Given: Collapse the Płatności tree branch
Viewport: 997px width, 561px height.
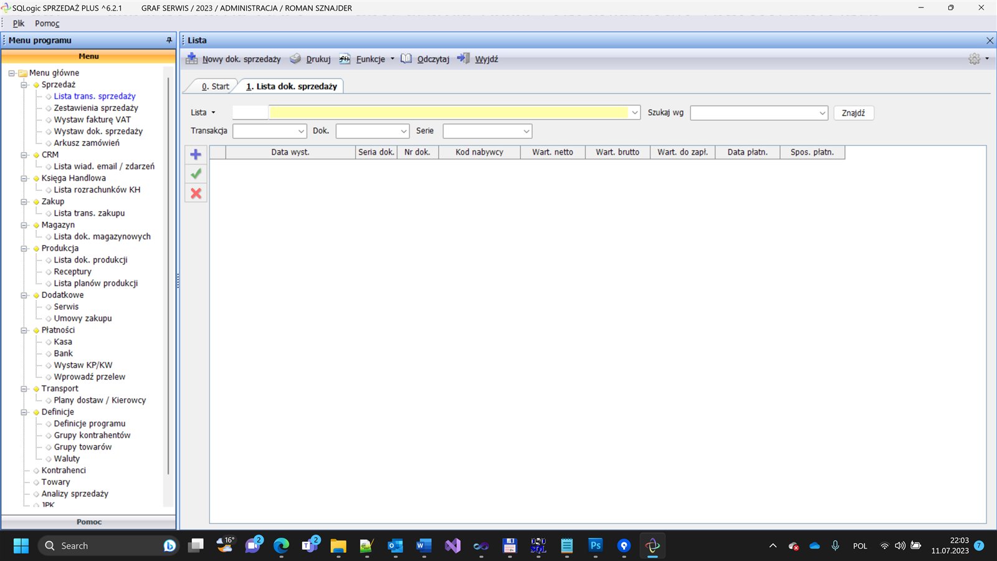Looking at the screenshot, I should pos(24,330).
